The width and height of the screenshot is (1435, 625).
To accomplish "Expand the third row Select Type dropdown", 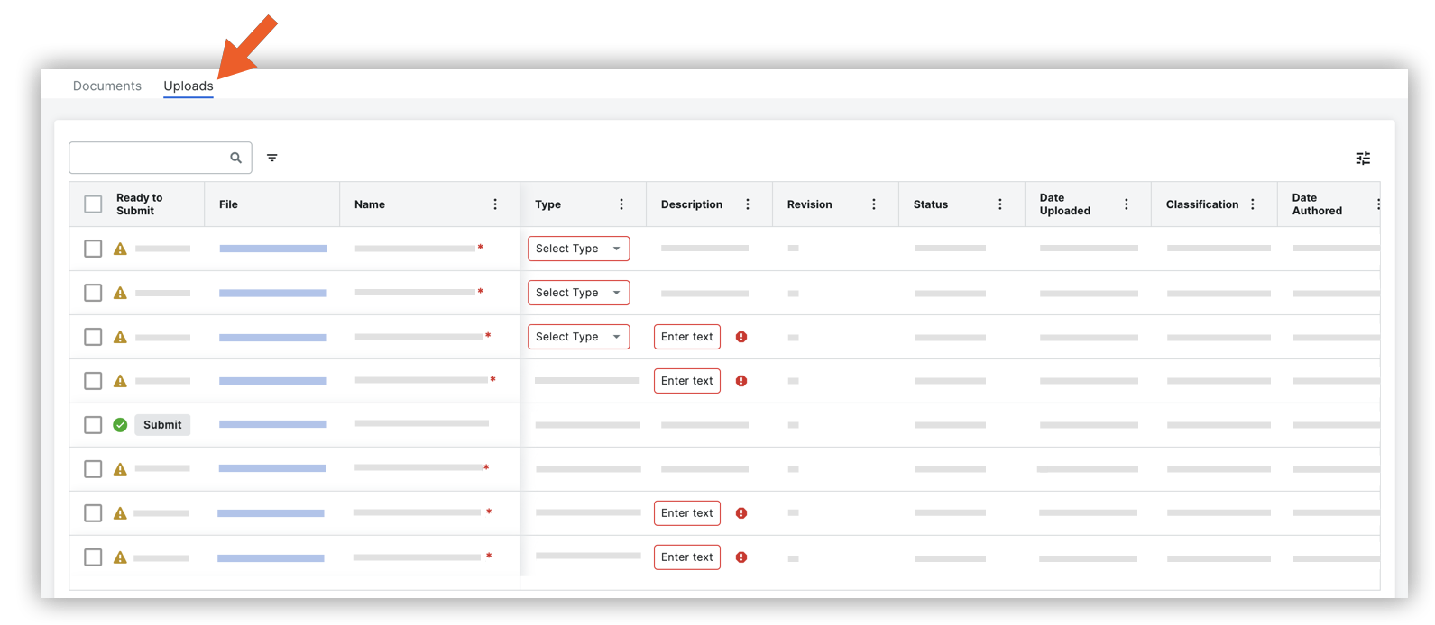I will coord(578,337).
